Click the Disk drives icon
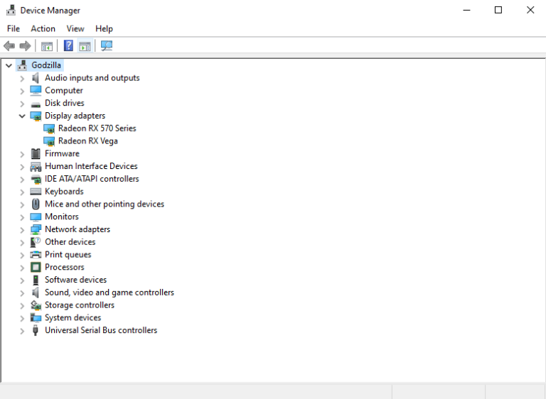The height and width of the screenshot is (399, 546). [x=36, y=104]
